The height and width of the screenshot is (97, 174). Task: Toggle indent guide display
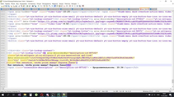[55, 6]
